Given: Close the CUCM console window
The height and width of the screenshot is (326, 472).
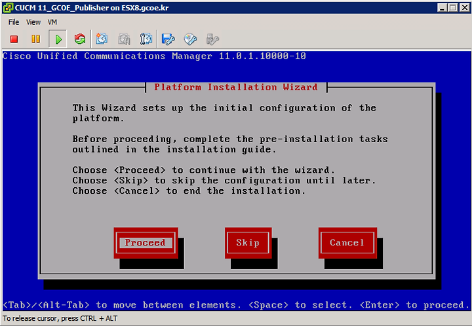Looking at the screenshot, I should (464, 8).
